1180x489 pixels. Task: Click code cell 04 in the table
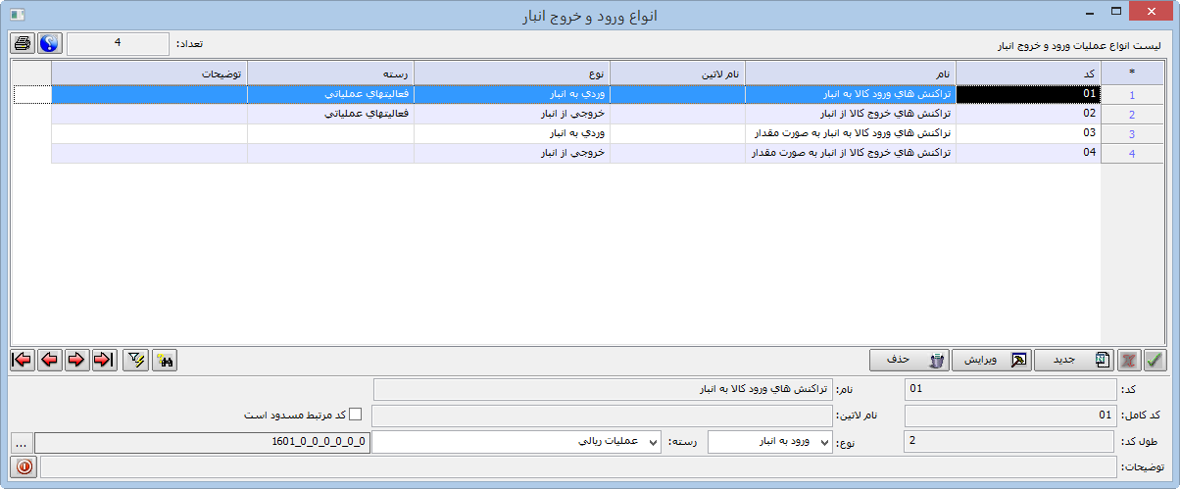click(1028, 153)
